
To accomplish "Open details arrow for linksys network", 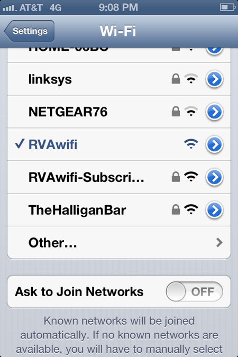I will (x=214, y=79).
